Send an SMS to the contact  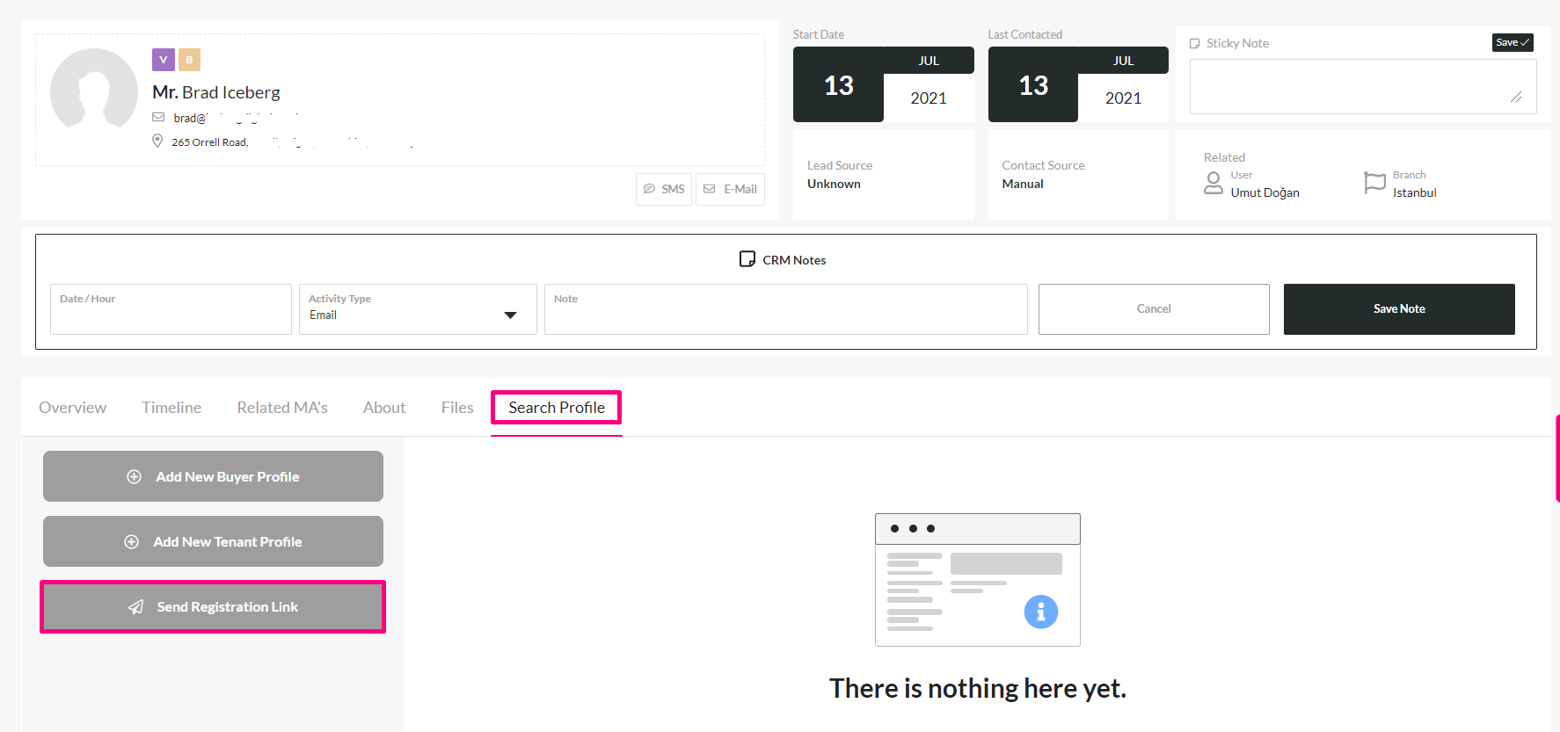tap(664, 189)
